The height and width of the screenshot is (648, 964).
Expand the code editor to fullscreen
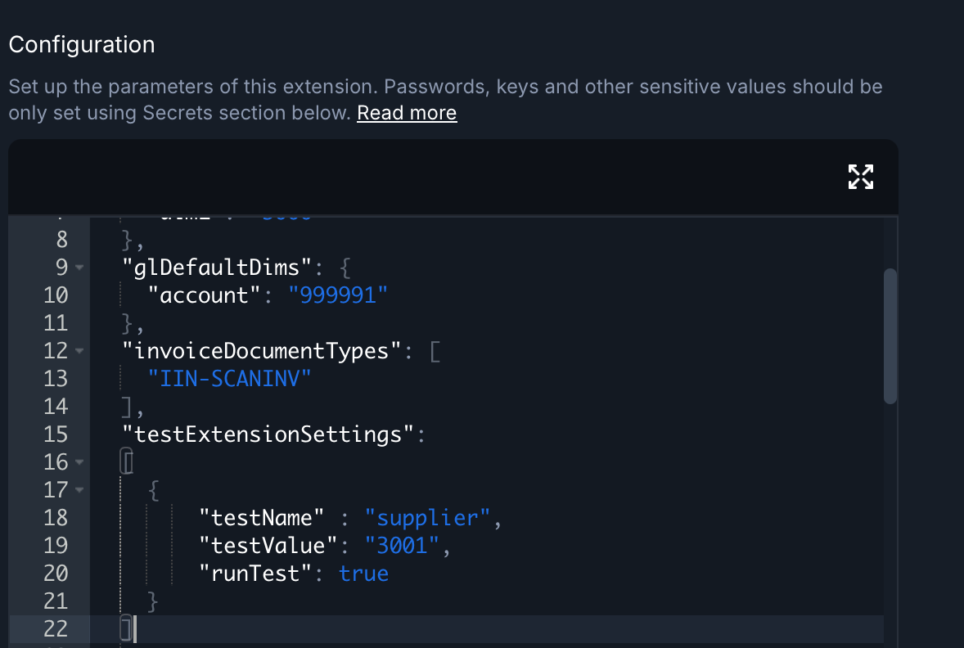pos(860,177)
